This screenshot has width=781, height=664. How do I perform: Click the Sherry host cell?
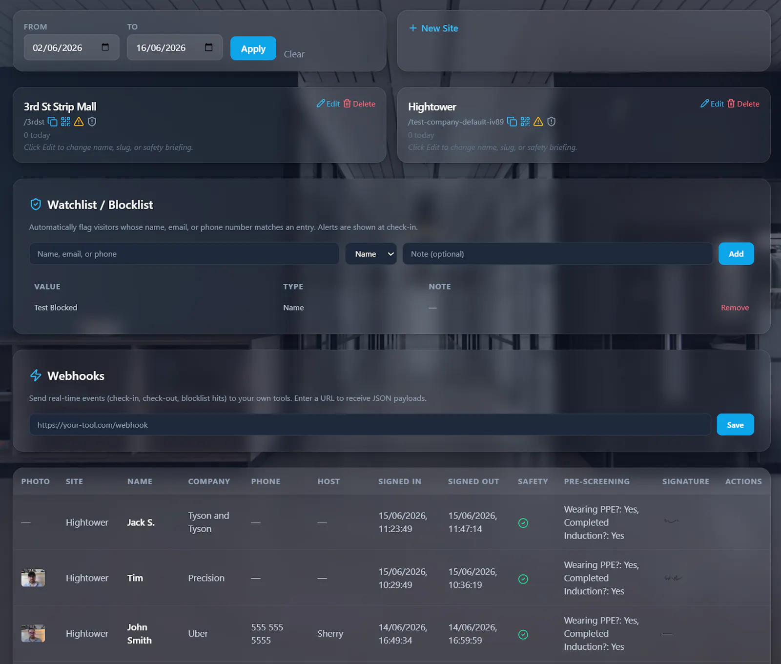(330, 634)
